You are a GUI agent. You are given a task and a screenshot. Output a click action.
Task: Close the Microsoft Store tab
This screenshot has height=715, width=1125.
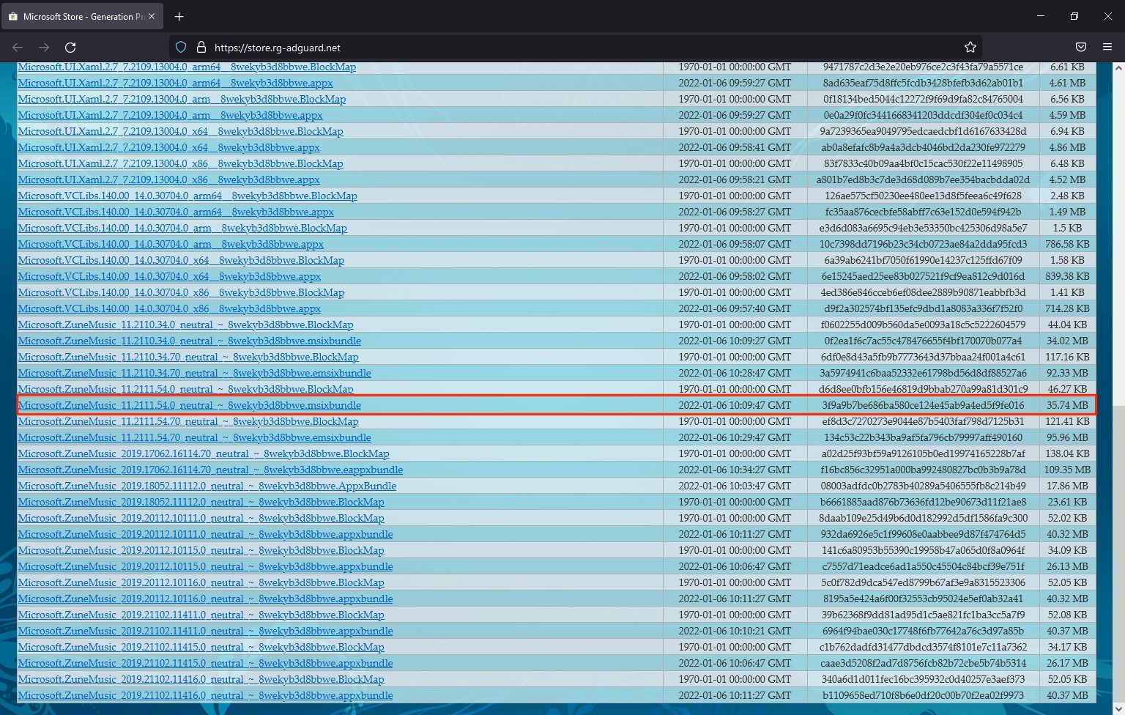coord(152,16)
